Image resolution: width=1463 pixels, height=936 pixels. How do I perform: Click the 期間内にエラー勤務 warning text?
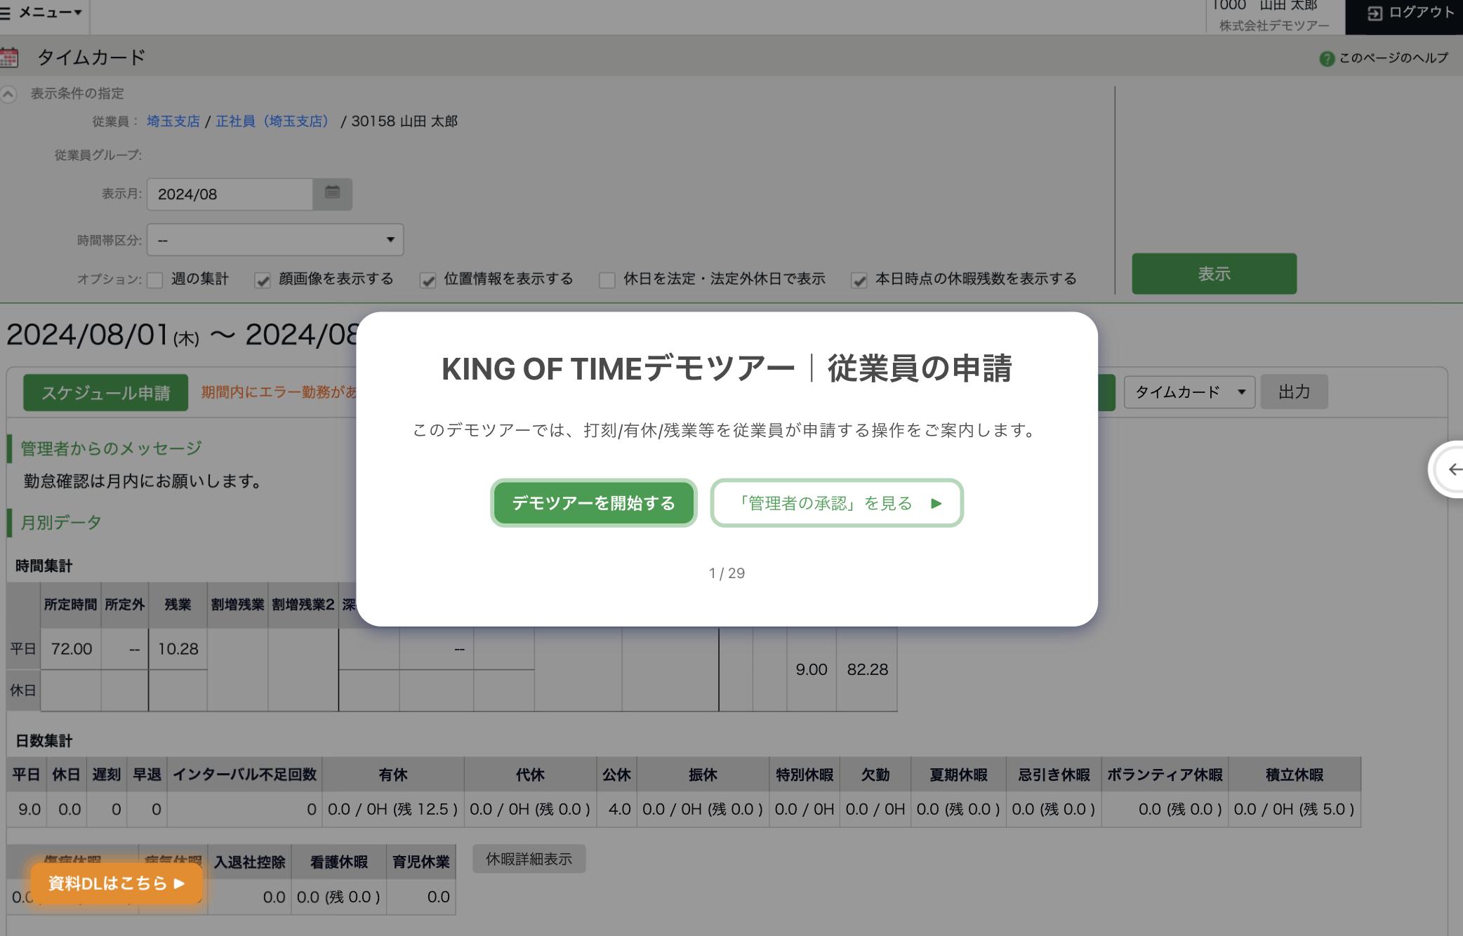tap(279, 392)
